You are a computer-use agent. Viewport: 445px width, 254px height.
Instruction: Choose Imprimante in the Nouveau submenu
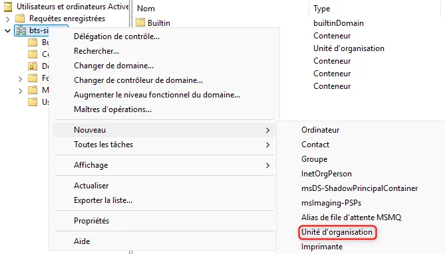322,247
